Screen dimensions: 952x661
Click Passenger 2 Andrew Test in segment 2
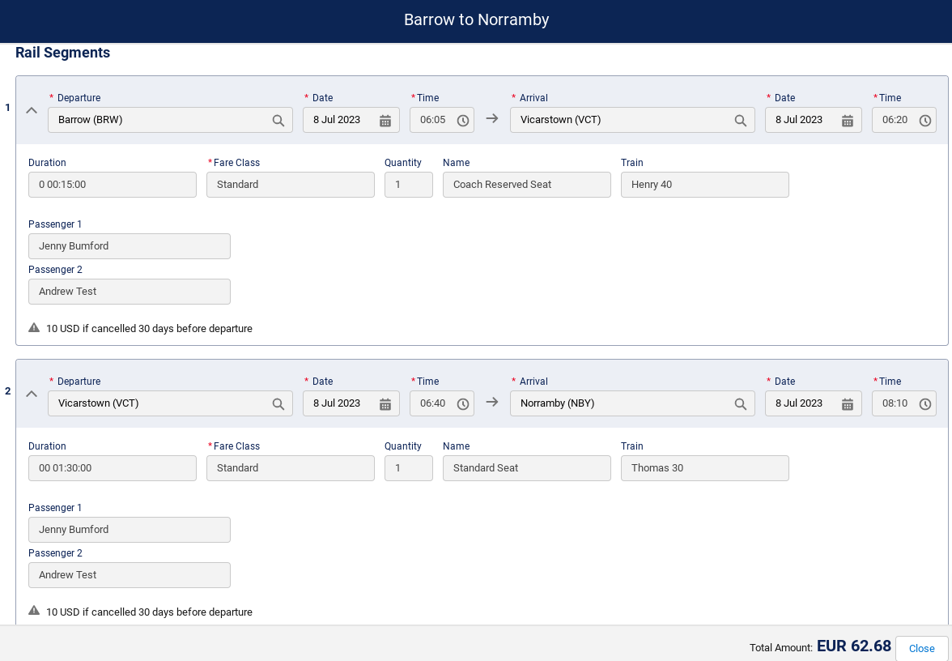(x=130, y=575)
